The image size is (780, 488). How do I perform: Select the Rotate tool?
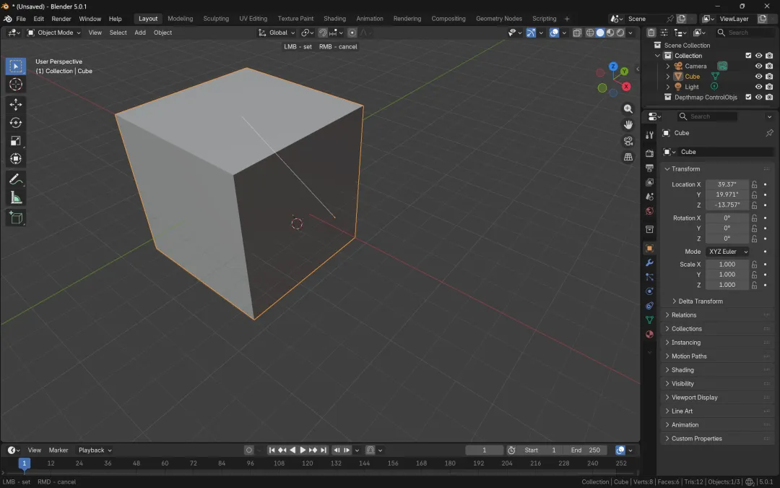(16, 123)
